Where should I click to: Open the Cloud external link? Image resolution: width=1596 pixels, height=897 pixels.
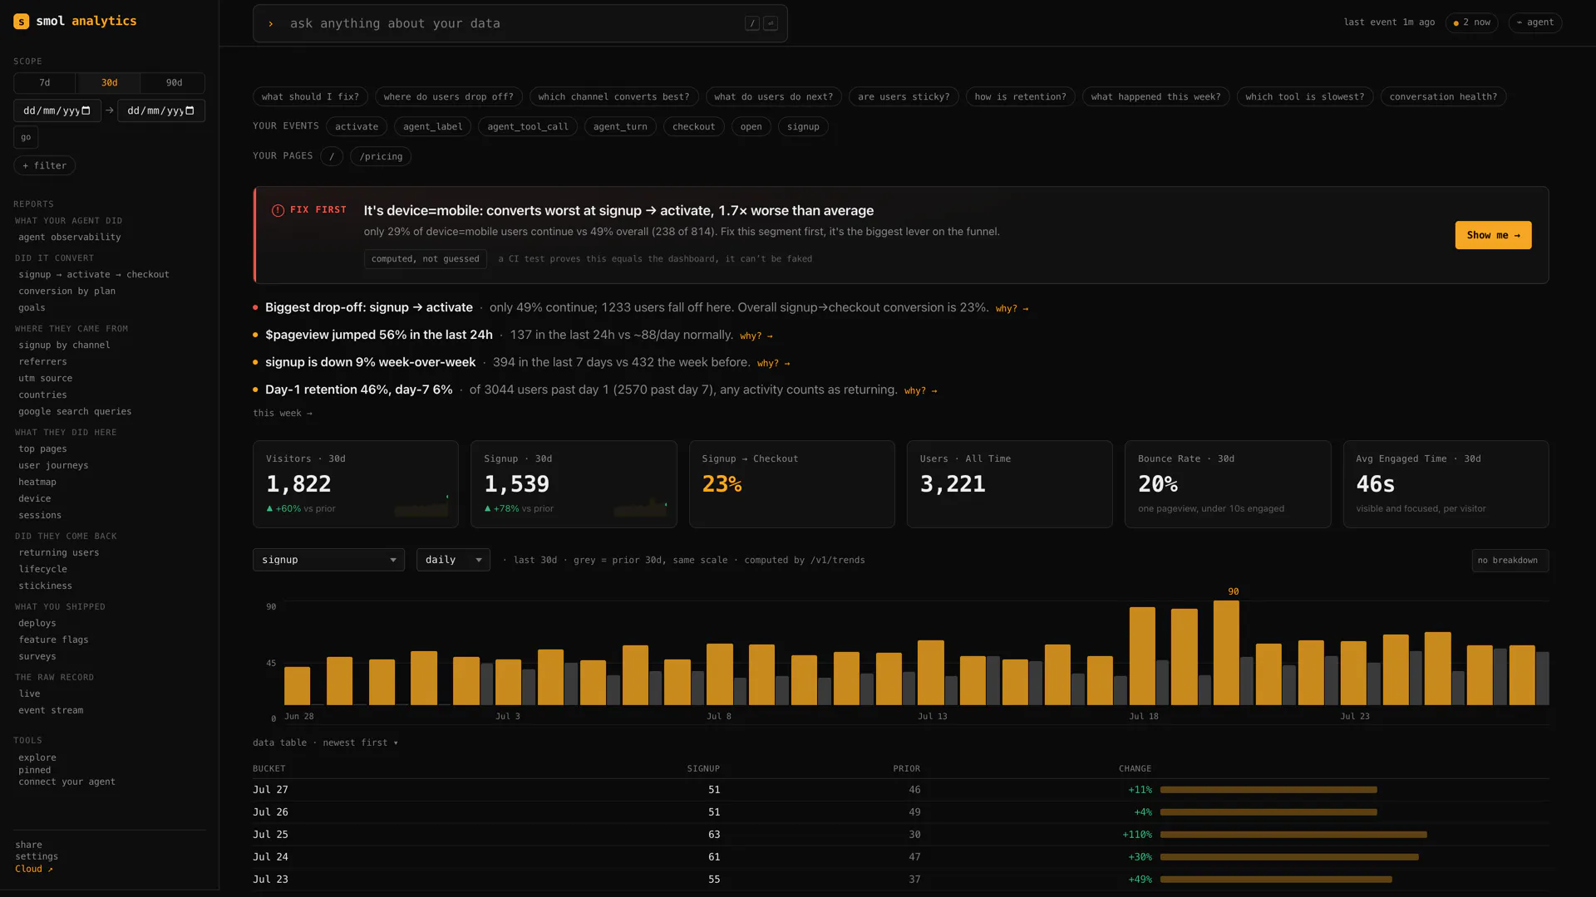pyautogui.click(x=34, y=870)
